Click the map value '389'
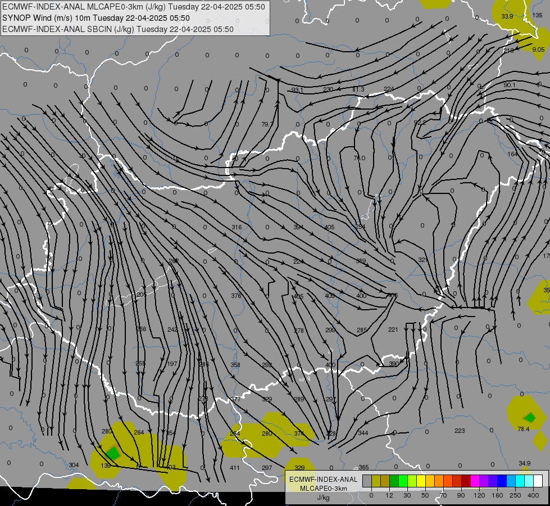 tap(361, 261)
